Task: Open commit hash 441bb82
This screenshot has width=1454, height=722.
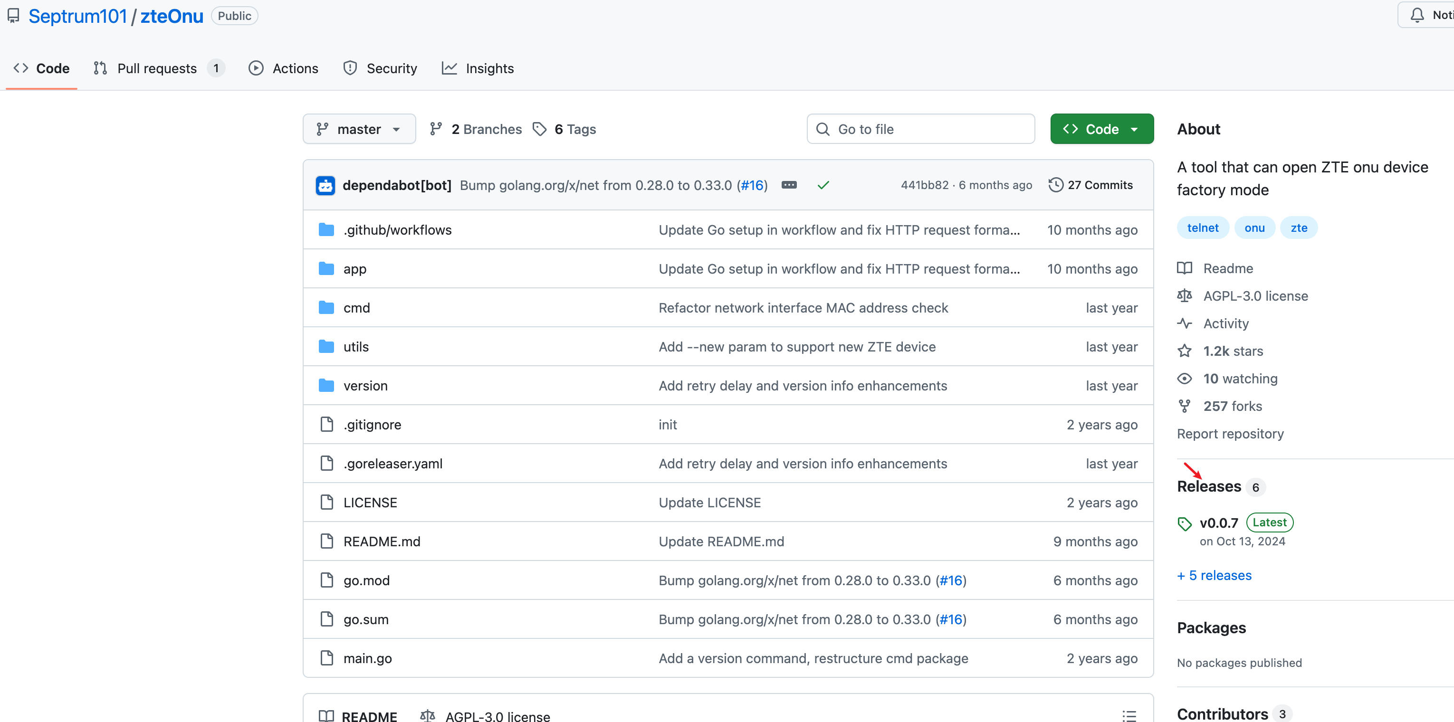Action: coord(924,185)
